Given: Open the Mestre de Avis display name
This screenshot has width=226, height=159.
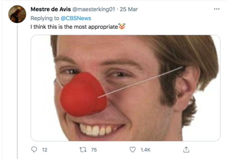Looking at the screenshot, I should tap(51, 9).
